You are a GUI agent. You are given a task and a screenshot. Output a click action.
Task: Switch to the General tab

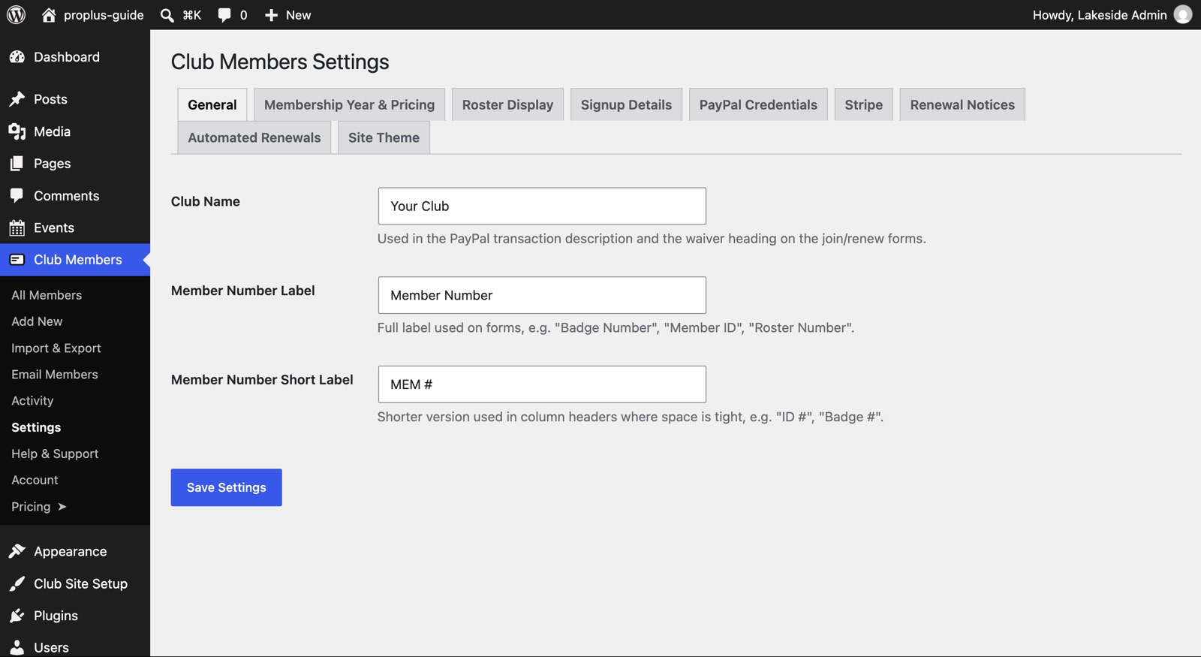(212, 104)
